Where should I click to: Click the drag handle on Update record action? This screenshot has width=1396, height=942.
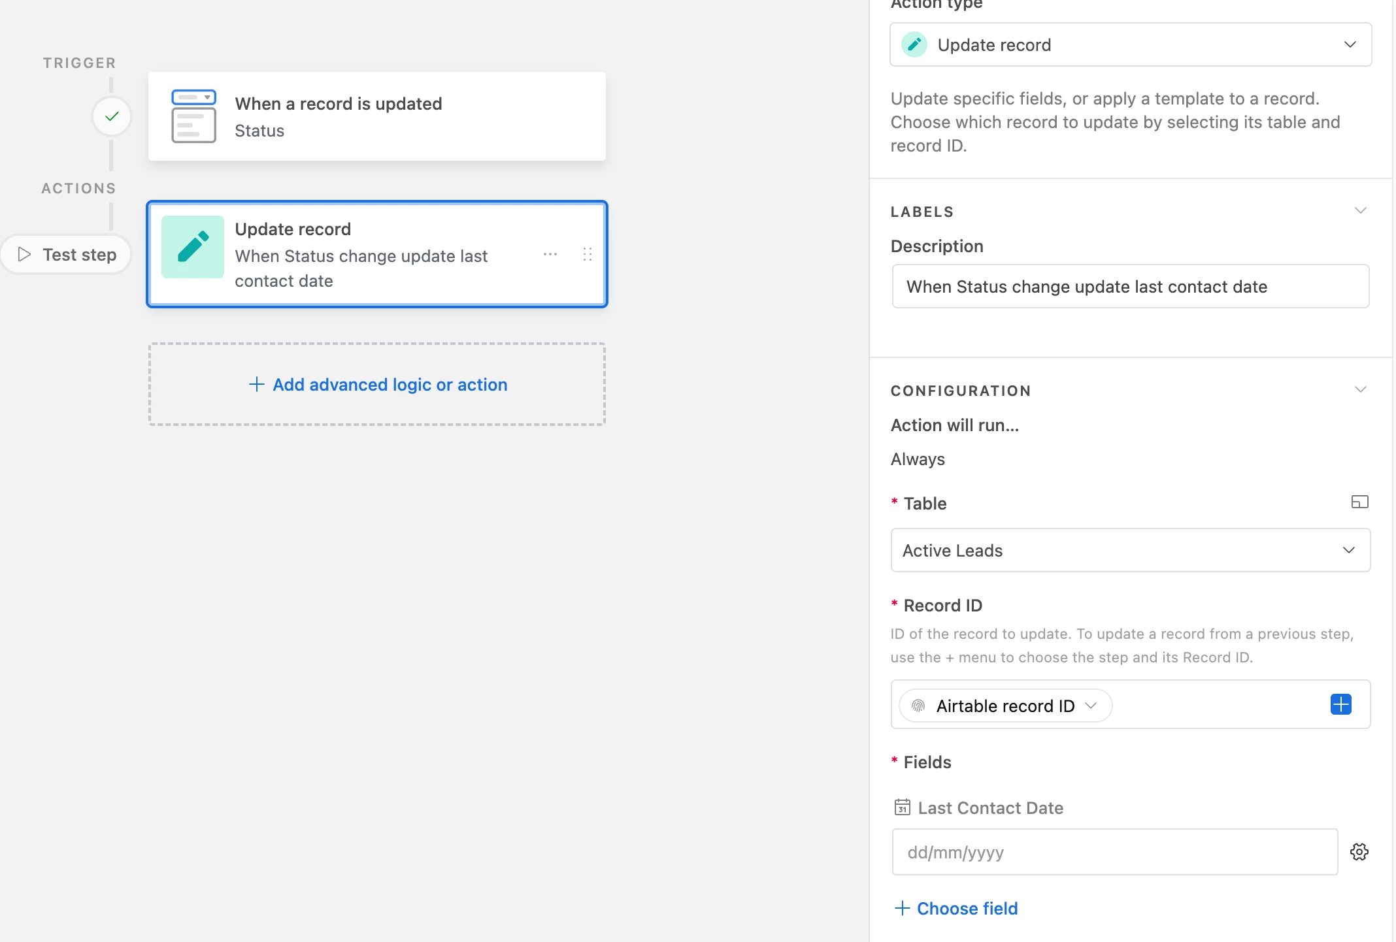(x=587, y=254)
